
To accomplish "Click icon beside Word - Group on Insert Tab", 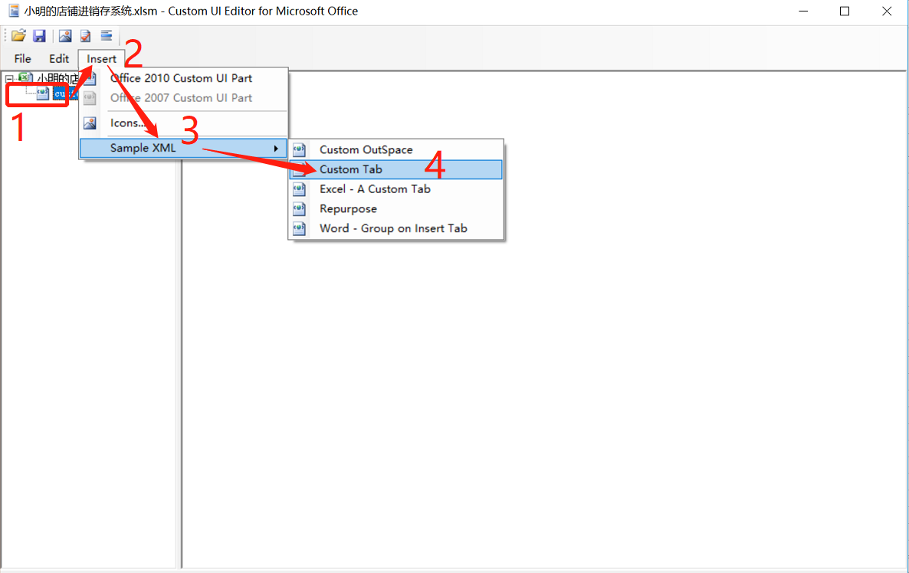I will [x=299, y=228].
